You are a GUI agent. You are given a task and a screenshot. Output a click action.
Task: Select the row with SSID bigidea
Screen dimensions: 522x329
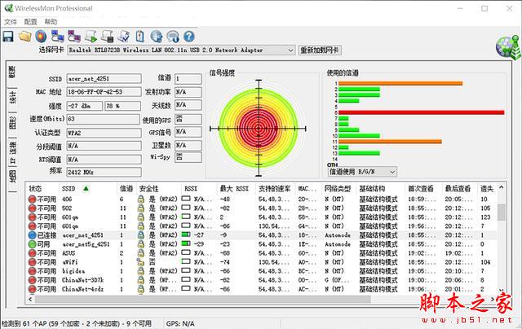pos(261,271)
